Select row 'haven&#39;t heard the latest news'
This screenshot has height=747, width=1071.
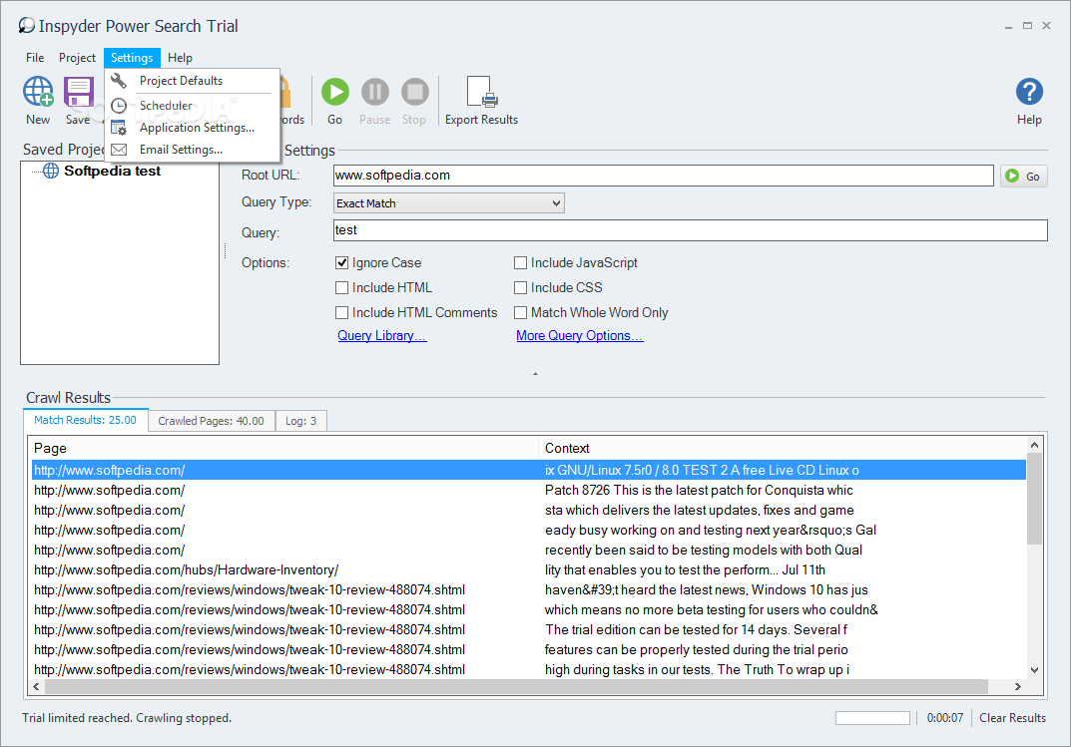click(529, 590)
